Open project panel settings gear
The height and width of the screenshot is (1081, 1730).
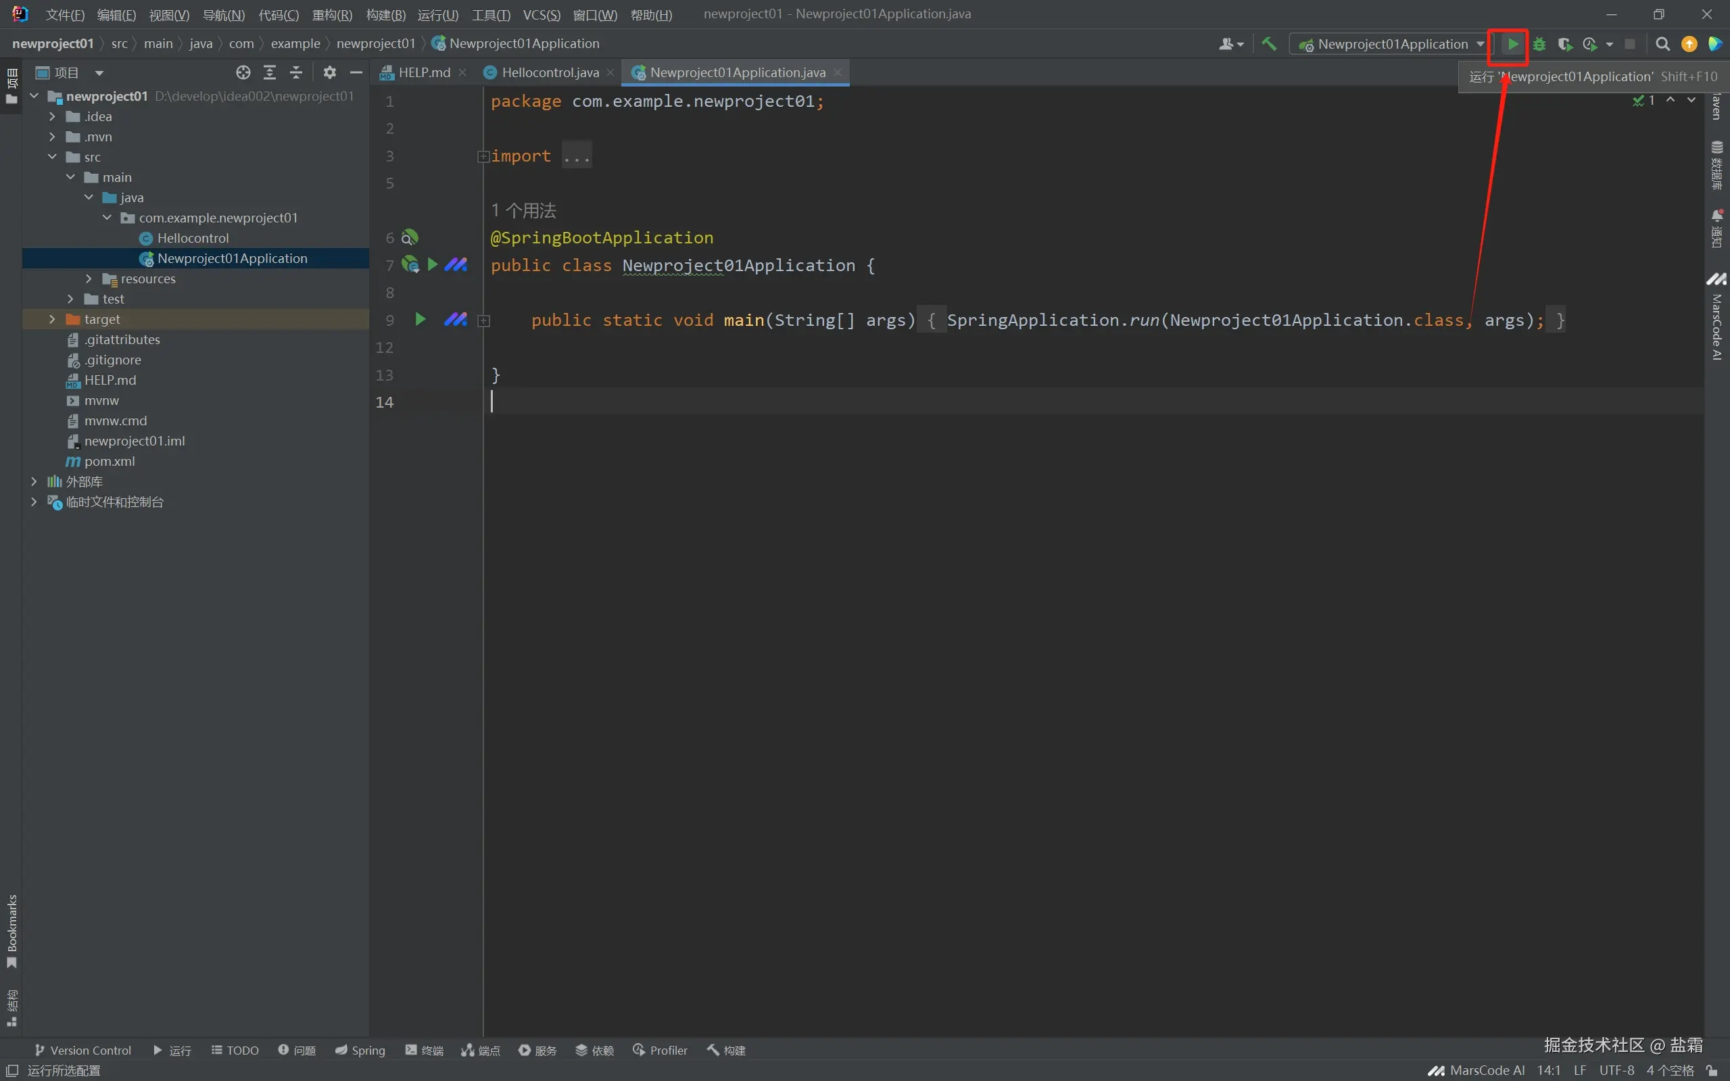329,72
